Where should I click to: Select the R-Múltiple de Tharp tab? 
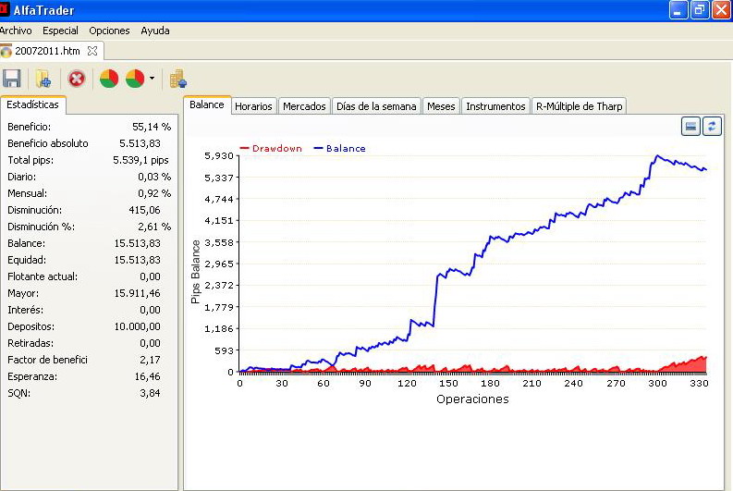coord(580,106)
